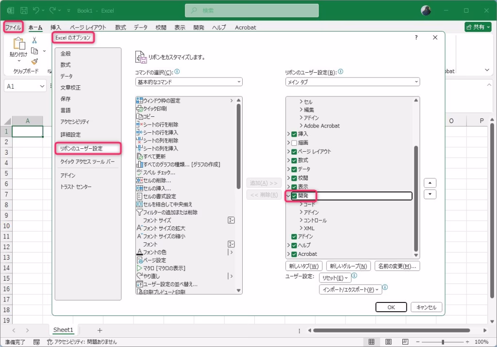
Task: Open the ファイル tab
Action: point(13,27)
